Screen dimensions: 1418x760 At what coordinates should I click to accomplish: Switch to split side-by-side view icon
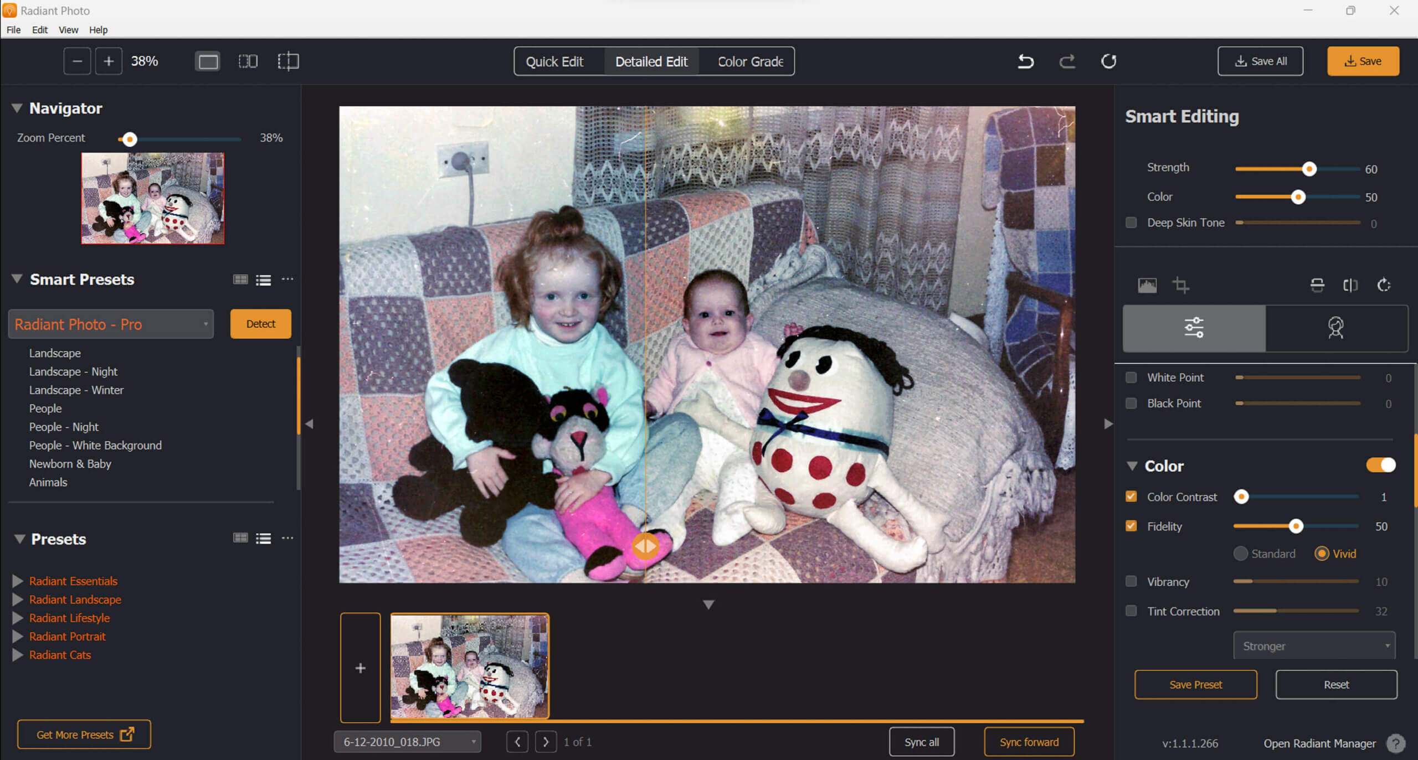tap(248, 61)
